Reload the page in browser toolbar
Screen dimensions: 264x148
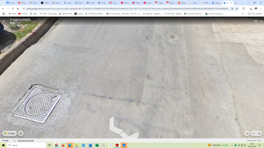point(13,8)
